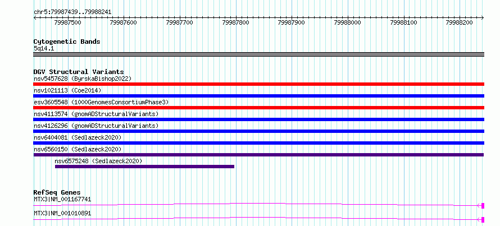The height and width of the screenshot is (226, 500).
Task: Click ruler position 79987600
Action: [x=124, y=22]
